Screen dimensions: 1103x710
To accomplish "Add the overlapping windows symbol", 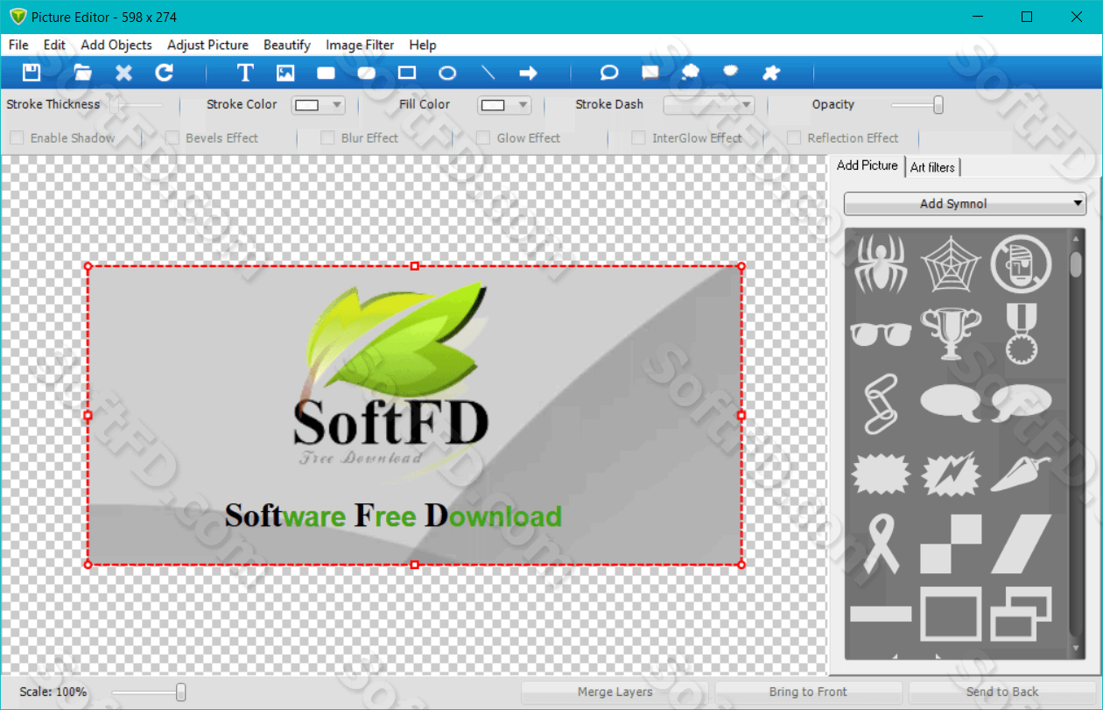I will [1021, 614].
